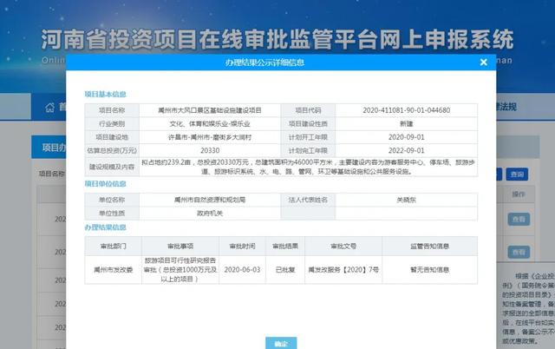Click planned start date 2020-09-01
Viewport: 555px width, 349px height.
(407, 137)
